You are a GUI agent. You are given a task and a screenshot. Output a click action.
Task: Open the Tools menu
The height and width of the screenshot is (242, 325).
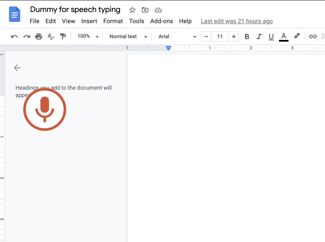tap(136, 21)
